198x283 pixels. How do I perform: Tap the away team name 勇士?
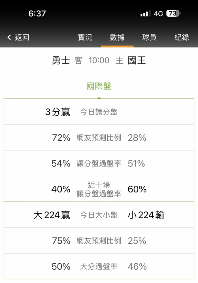point(61,60)
